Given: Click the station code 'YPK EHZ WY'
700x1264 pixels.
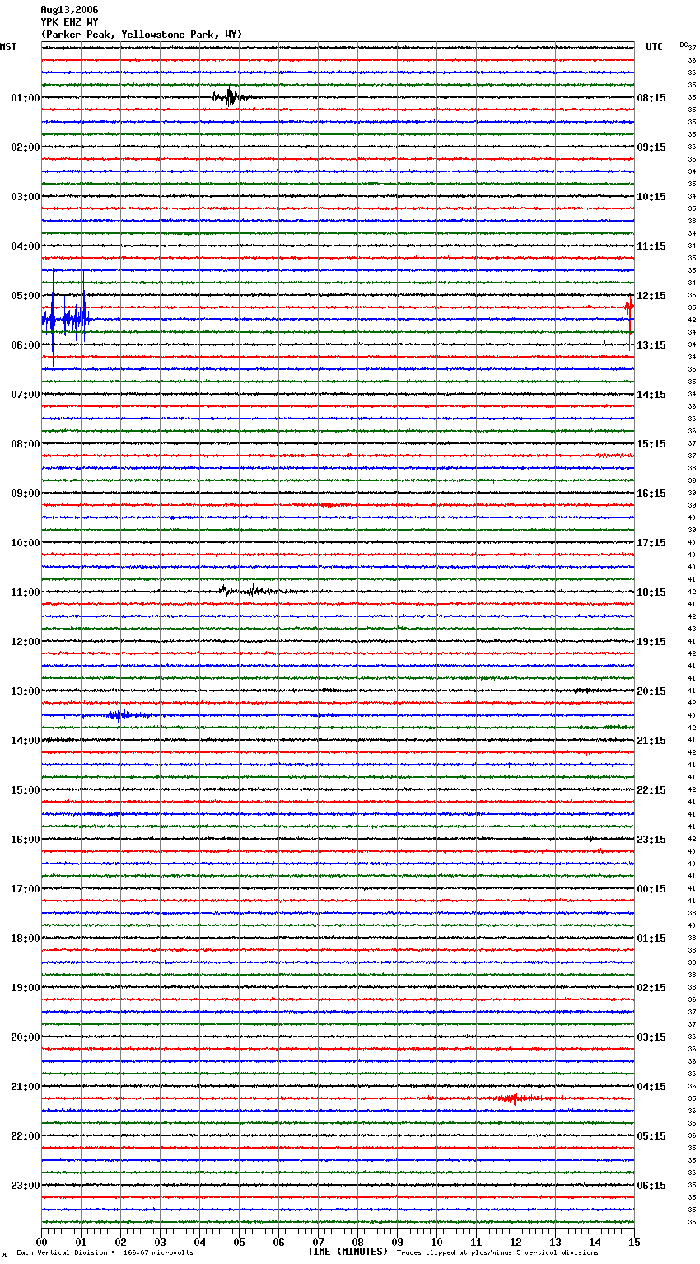Looking at the screenshot, I should click(69, 22).
